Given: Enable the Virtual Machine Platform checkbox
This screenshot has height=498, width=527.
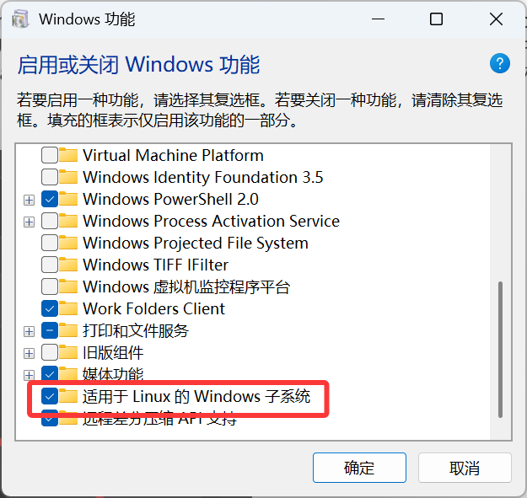Looking at the screenshot, I should 50,155.
